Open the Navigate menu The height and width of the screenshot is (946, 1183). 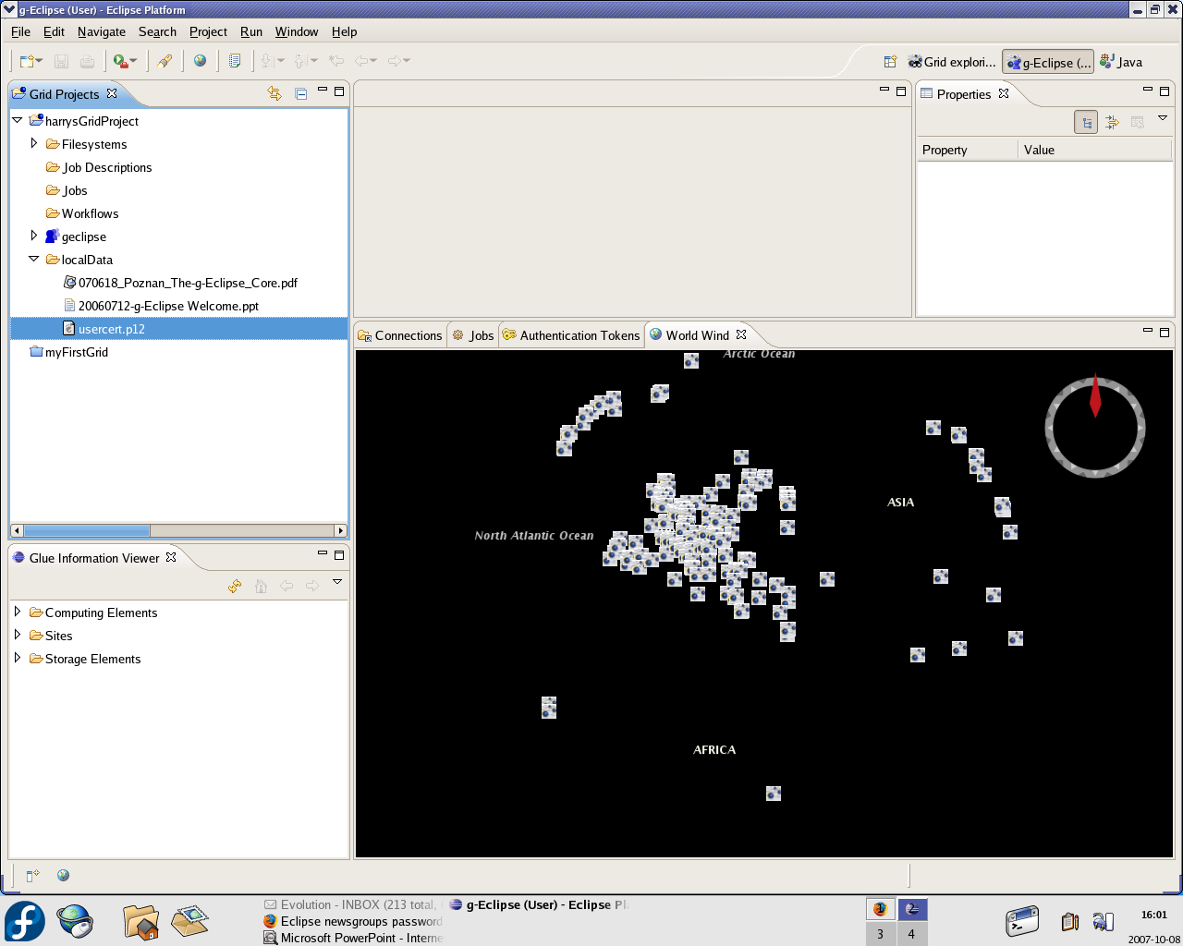click(102, 31)
